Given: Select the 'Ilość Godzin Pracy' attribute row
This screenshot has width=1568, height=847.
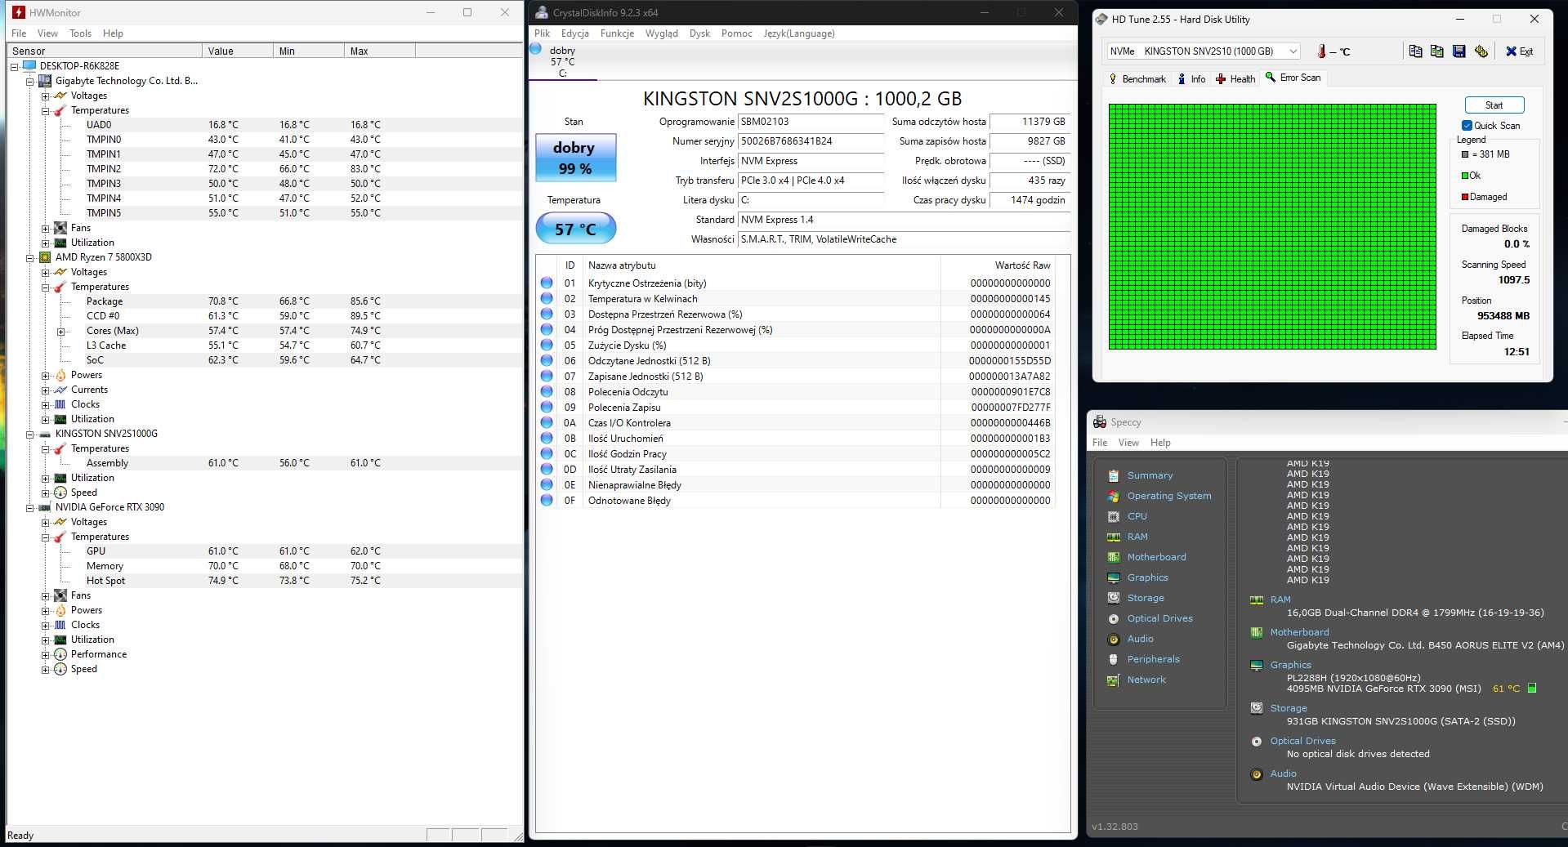Looking at the screenshot, I should tap(797, 453).
